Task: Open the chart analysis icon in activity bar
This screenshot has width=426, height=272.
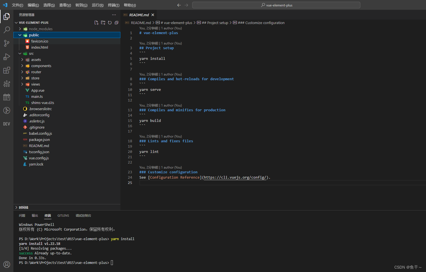Action: [x=7, y=84]
